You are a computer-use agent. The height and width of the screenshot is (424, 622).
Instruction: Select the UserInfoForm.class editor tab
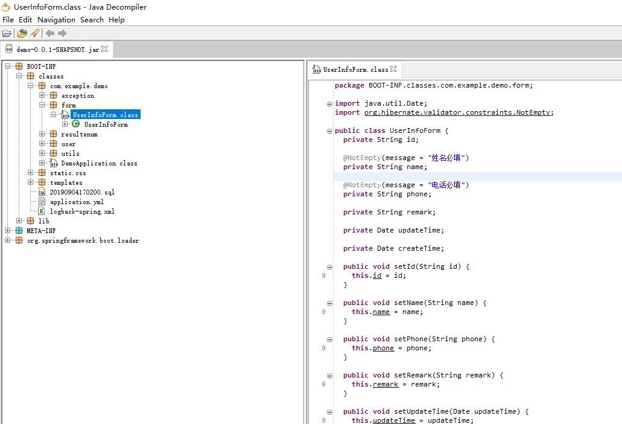pyautogui.click(x=355, y=69)
